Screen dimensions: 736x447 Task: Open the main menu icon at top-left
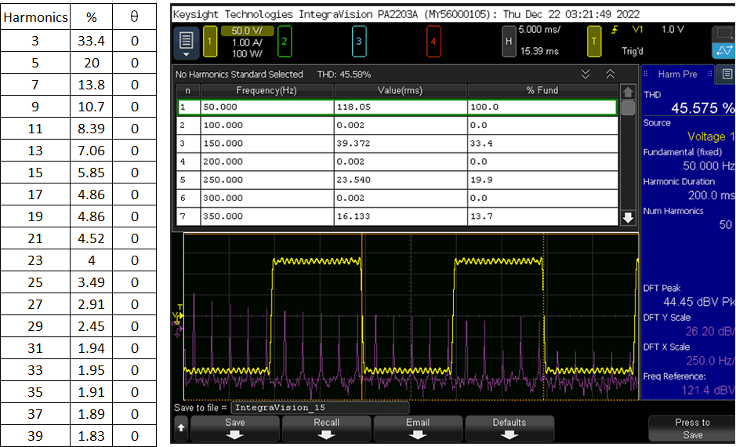tap(186, 42)
